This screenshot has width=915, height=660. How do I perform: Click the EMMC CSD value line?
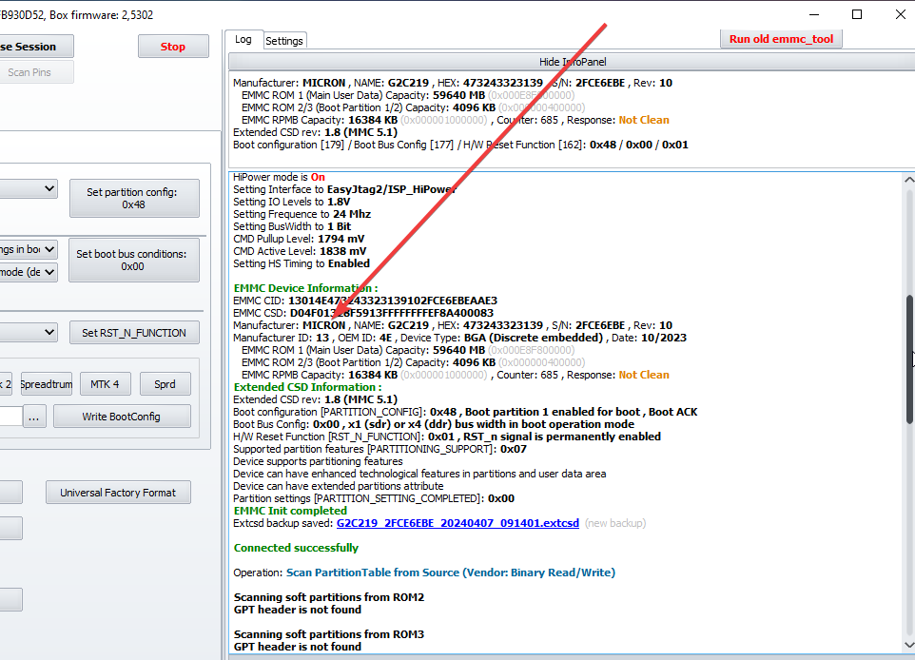pyautogui.click(x=363, y=313)
